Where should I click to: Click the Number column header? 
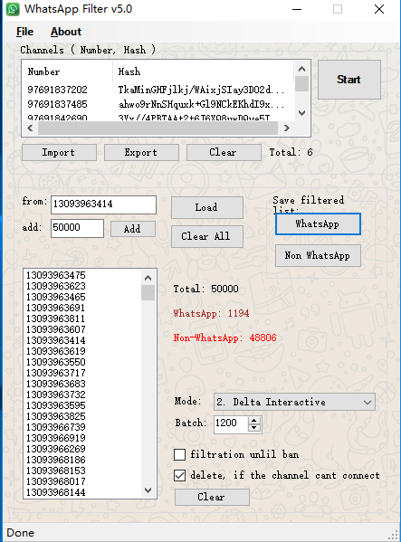(x=68, y=71)
